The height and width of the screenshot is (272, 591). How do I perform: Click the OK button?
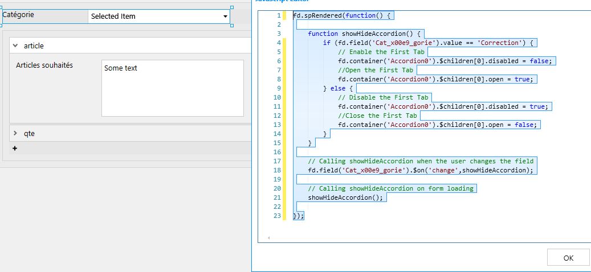tap(568, 257)
